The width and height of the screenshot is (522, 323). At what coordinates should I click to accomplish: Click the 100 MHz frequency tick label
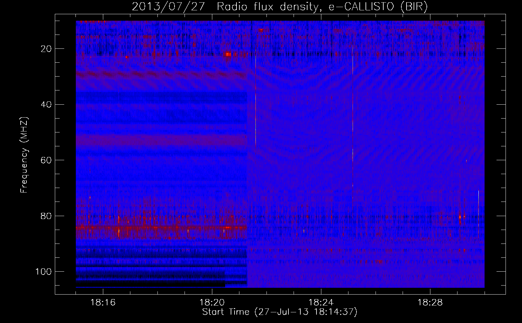[x=44, y=272]
